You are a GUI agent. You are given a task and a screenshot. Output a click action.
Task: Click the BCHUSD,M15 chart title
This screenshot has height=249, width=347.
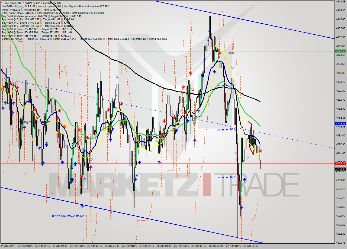pyautogui.click(x=13, y=3)
